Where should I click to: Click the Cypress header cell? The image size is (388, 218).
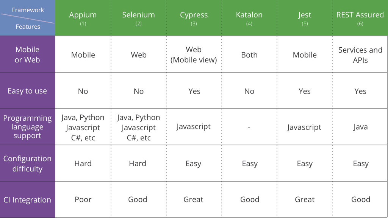point(194,18)
